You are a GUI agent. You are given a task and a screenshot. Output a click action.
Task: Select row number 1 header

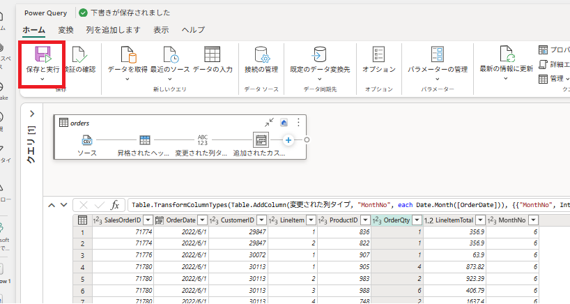(x=82, y=232)
